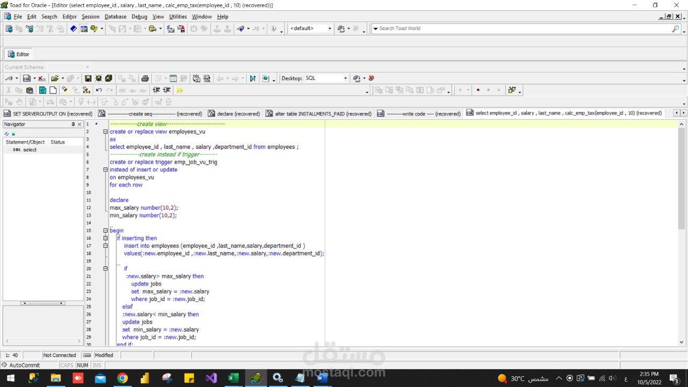Click the Save All icon

point(109,78)
